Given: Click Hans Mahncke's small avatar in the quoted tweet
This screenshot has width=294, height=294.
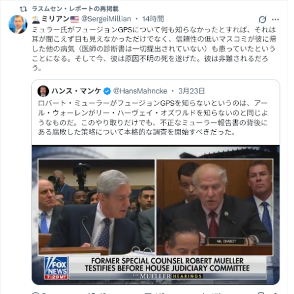Looking at the screenshot, I should pyautogui.click(x=43, y=91).
